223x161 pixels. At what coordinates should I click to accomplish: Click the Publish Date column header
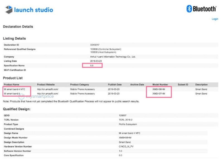pos(115,85)
